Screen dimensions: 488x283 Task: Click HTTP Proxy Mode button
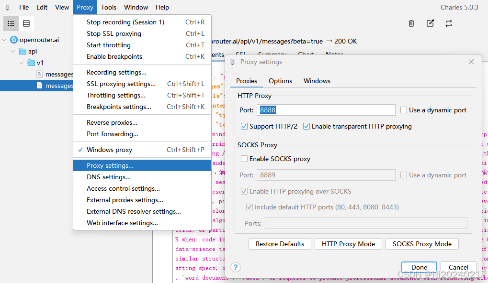click(348, 244)
